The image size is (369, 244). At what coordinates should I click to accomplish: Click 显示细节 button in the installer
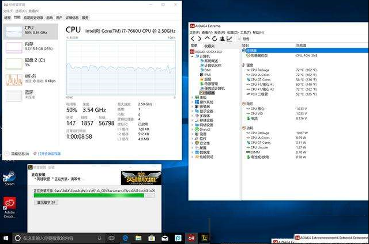click(x=46, y=202)
